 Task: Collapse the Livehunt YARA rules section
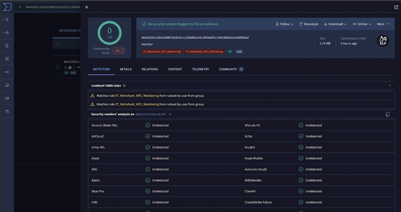coord(390,86)
